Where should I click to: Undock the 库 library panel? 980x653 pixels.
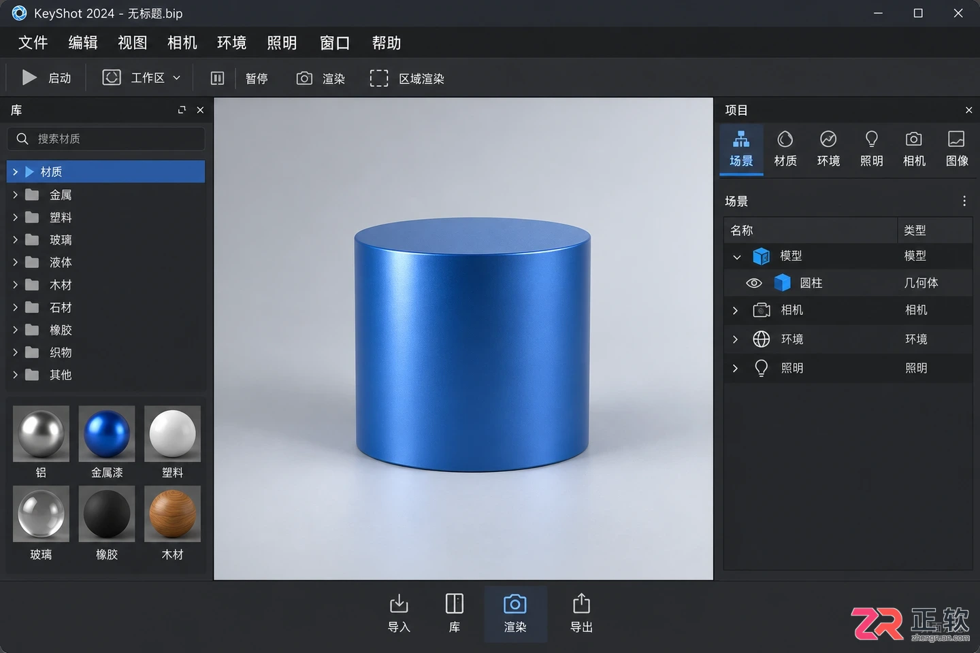click(x=182, y=110)
